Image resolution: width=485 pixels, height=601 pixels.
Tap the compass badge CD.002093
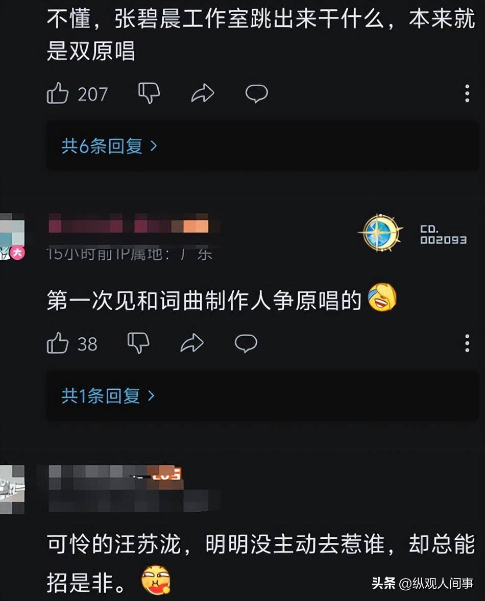(413, 233)
